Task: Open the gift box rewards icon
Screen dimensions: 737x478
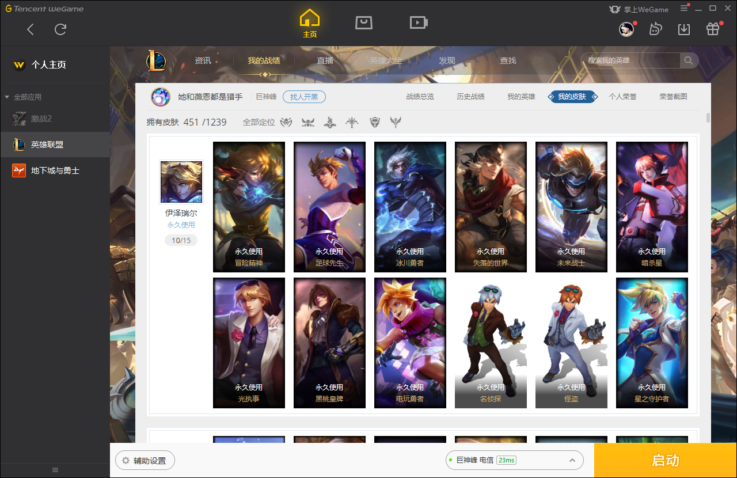Action: (713, 29)
